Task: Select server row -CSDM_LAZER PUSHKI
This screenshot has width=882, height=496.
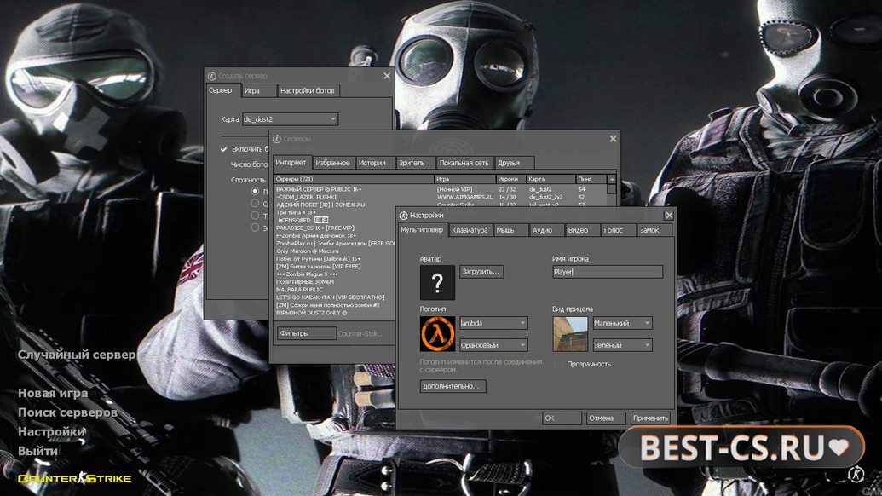Action: 440,198
